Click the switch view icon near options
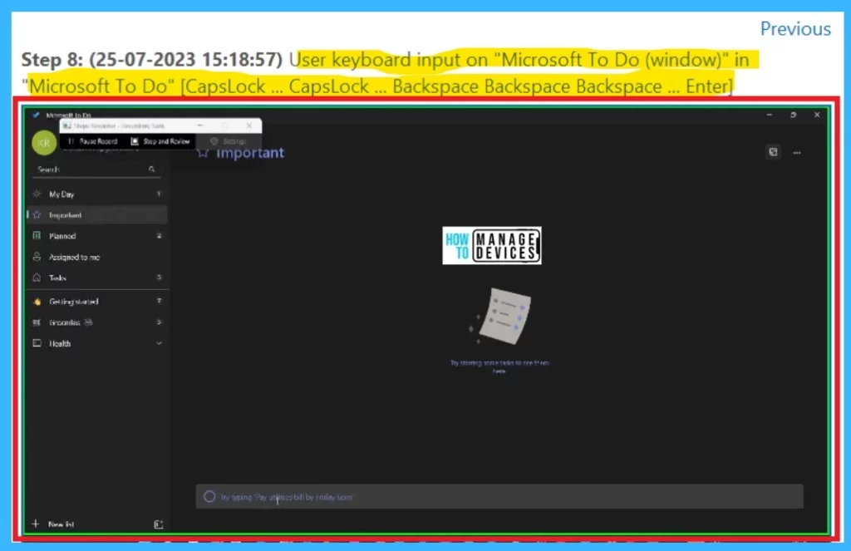This screenshot has width=851, height=551. [774, 152]
